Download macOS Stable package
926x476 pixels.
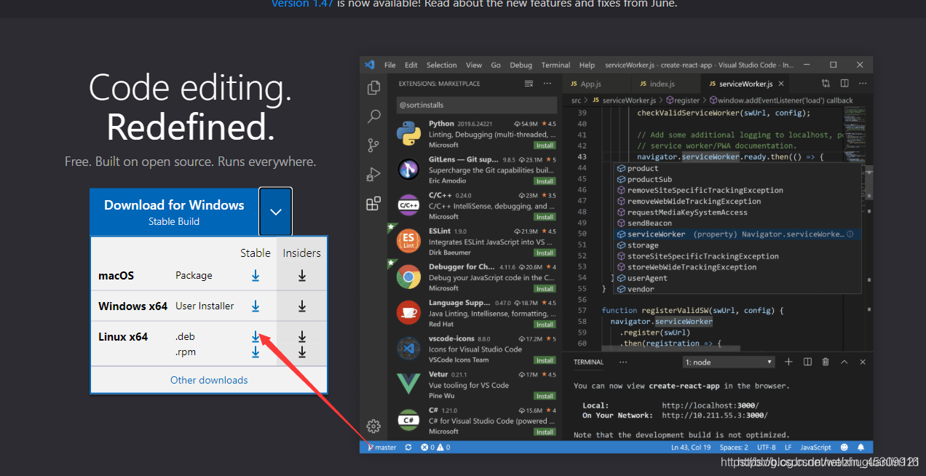pos(256,276)
